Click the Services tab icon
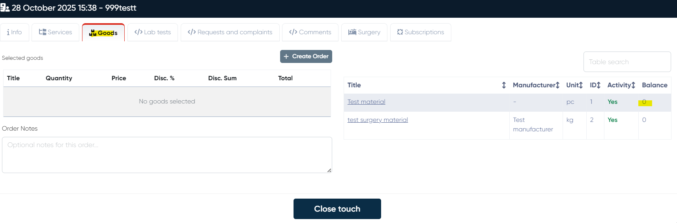677x223 pixels. pyautogui.click(x=43, y=32)
